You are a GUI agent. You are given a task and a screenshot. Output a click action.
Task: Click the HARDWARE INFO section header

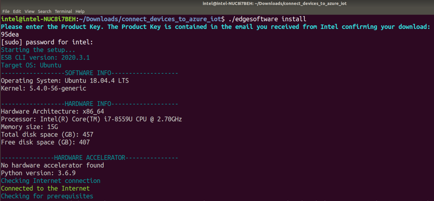(x=89, y=104)
